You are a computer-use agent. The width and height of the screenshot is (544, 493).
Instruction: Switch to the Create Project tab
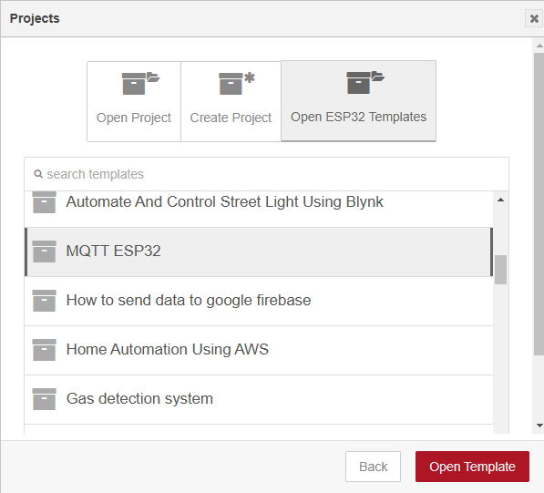pyautogui.click(x=231, y=101)
